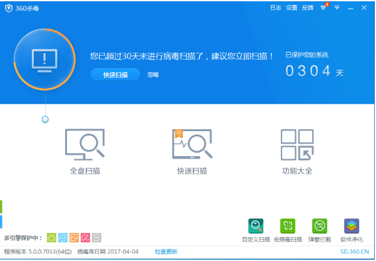Toggle the orange QVM engine icon
Image resolution: width=376 pixels, height=261 pixels.
click(74, 237)
